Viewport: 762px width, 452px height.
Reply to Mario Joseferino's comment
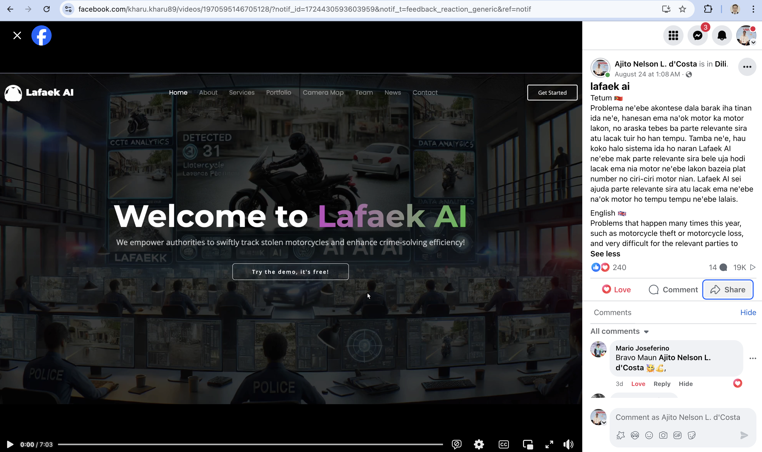pos(662,383)
